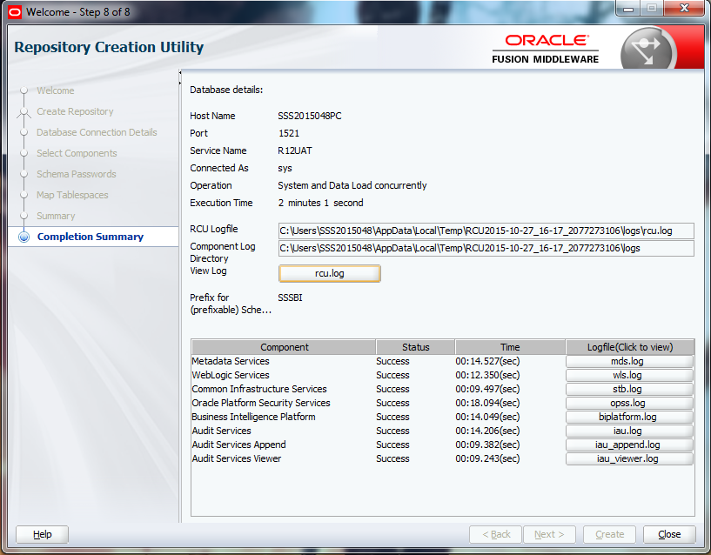
Task: Select the Metadata Services row
Action: (x=443, y=361)
